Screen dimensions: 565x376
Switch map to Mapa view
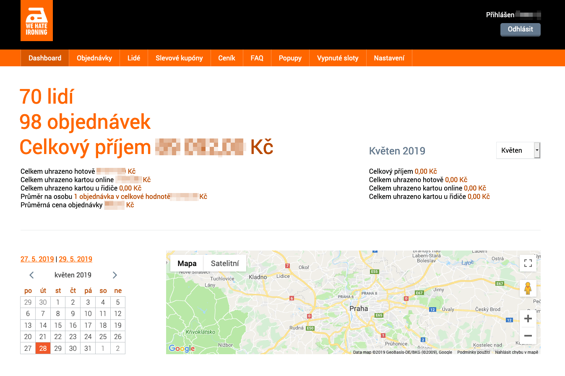(x=187, y=264)
